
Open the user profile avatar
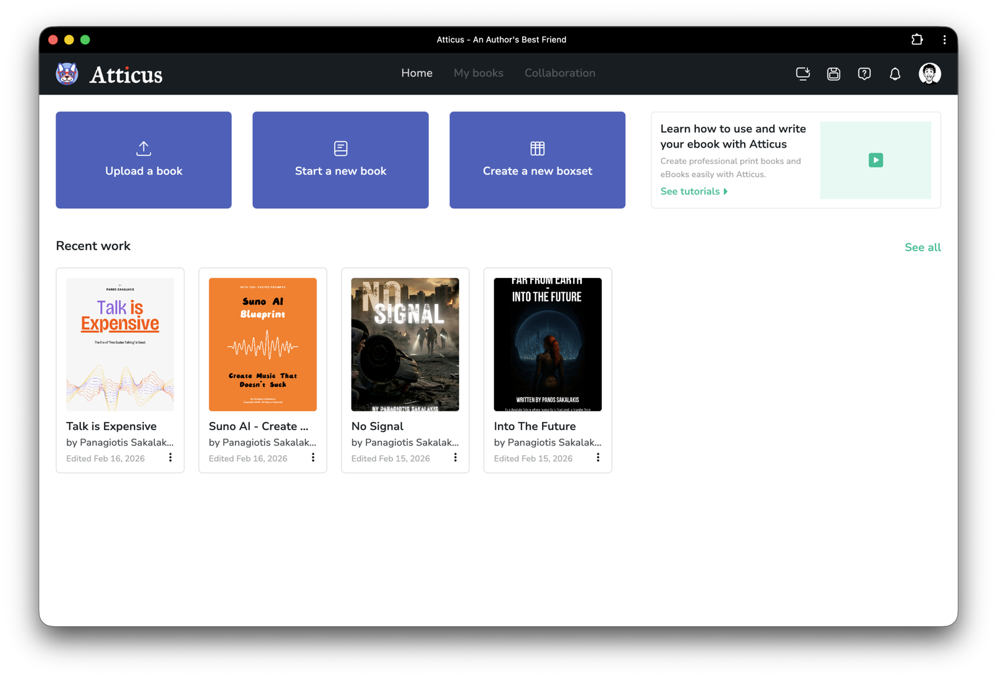coord(929,74)
